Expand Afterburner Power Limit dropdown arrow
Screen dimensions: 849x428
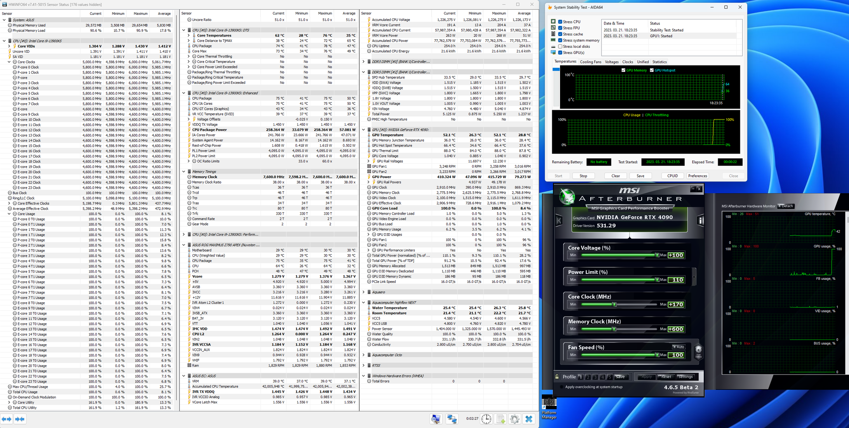(x=694, y=277)
